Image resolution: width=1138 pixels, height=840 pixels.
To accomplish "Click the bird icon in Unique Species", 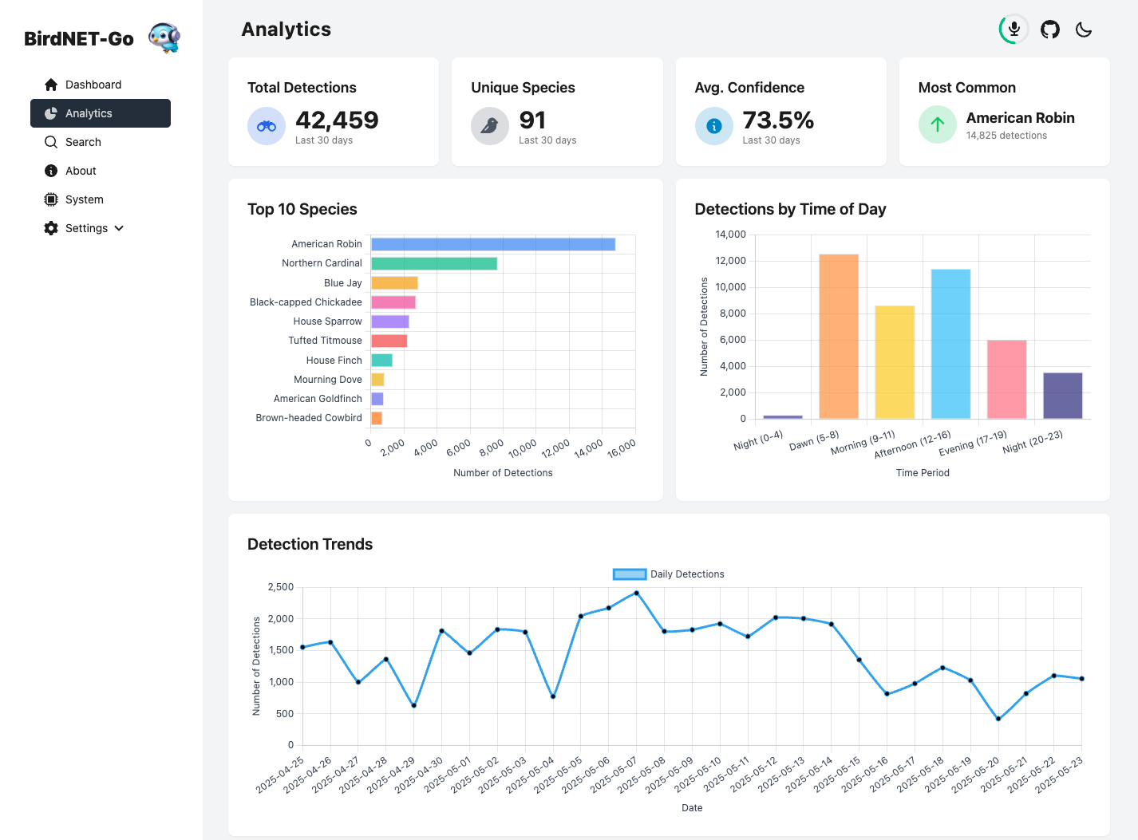I will click(490, 126).
